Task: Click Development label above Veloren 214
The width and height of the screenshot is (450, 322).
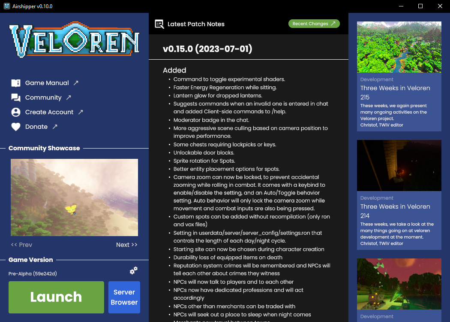Action: (377, 198)
